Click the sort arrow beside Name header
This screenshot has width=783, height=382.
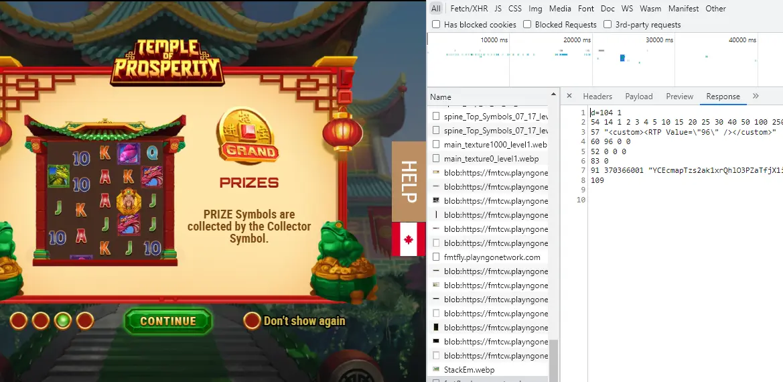[553, 94]
